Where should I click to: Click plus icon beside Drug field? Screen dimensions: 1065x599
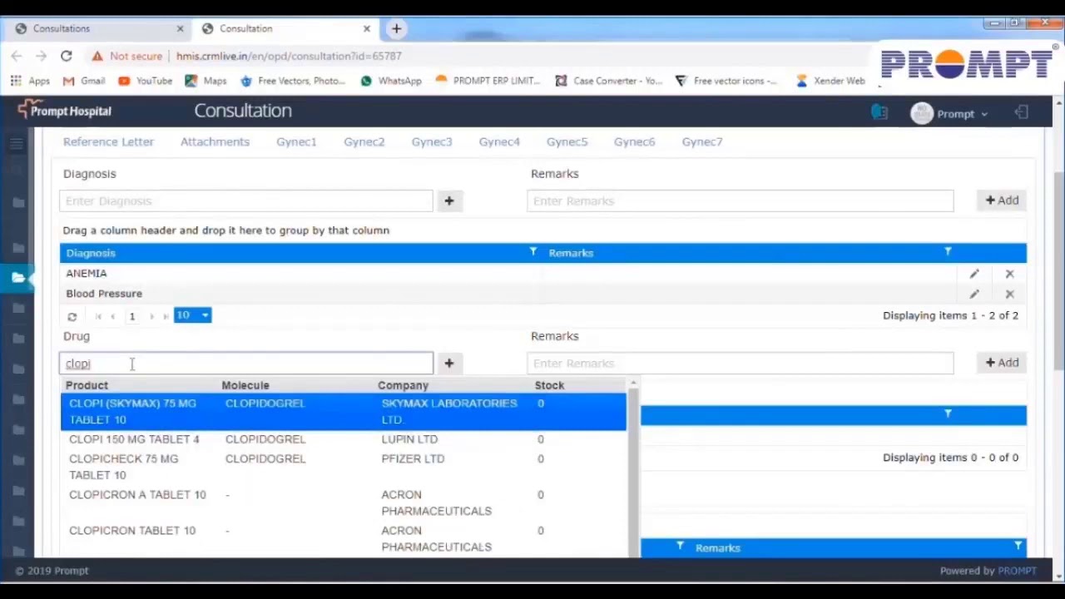coord(448,363)
